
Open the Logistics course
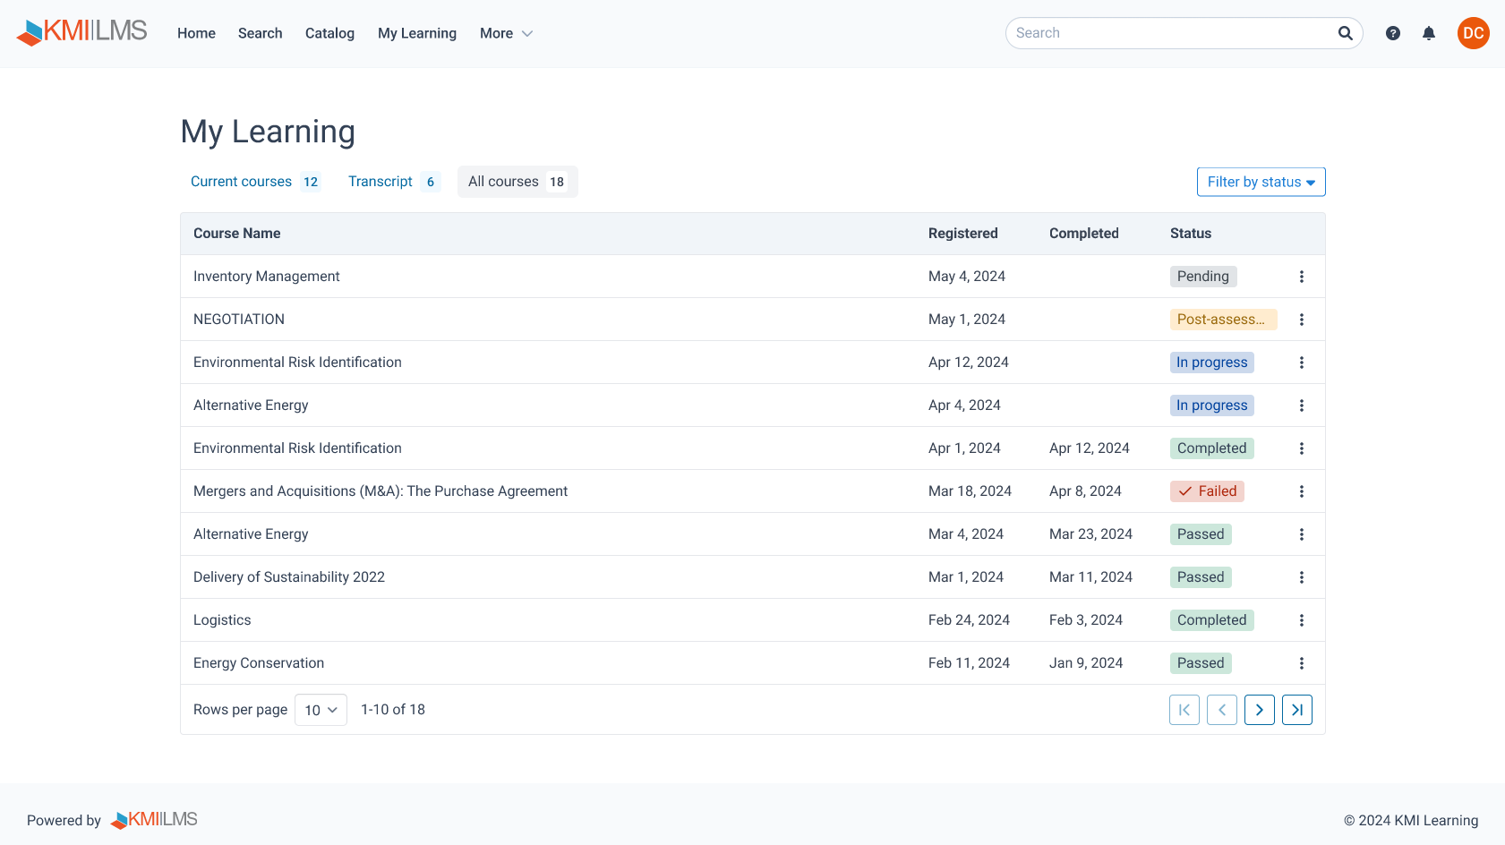tap(222, 620)
